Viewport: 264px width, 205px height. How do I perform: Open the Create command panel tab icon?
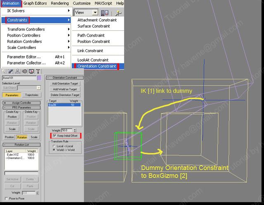point(5,71)
